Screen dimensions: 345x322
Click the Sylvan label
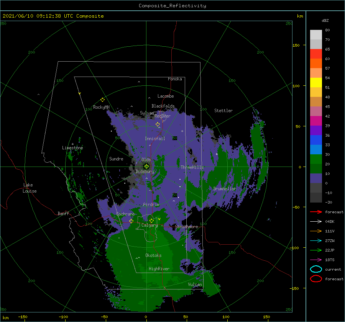[147, 113]
